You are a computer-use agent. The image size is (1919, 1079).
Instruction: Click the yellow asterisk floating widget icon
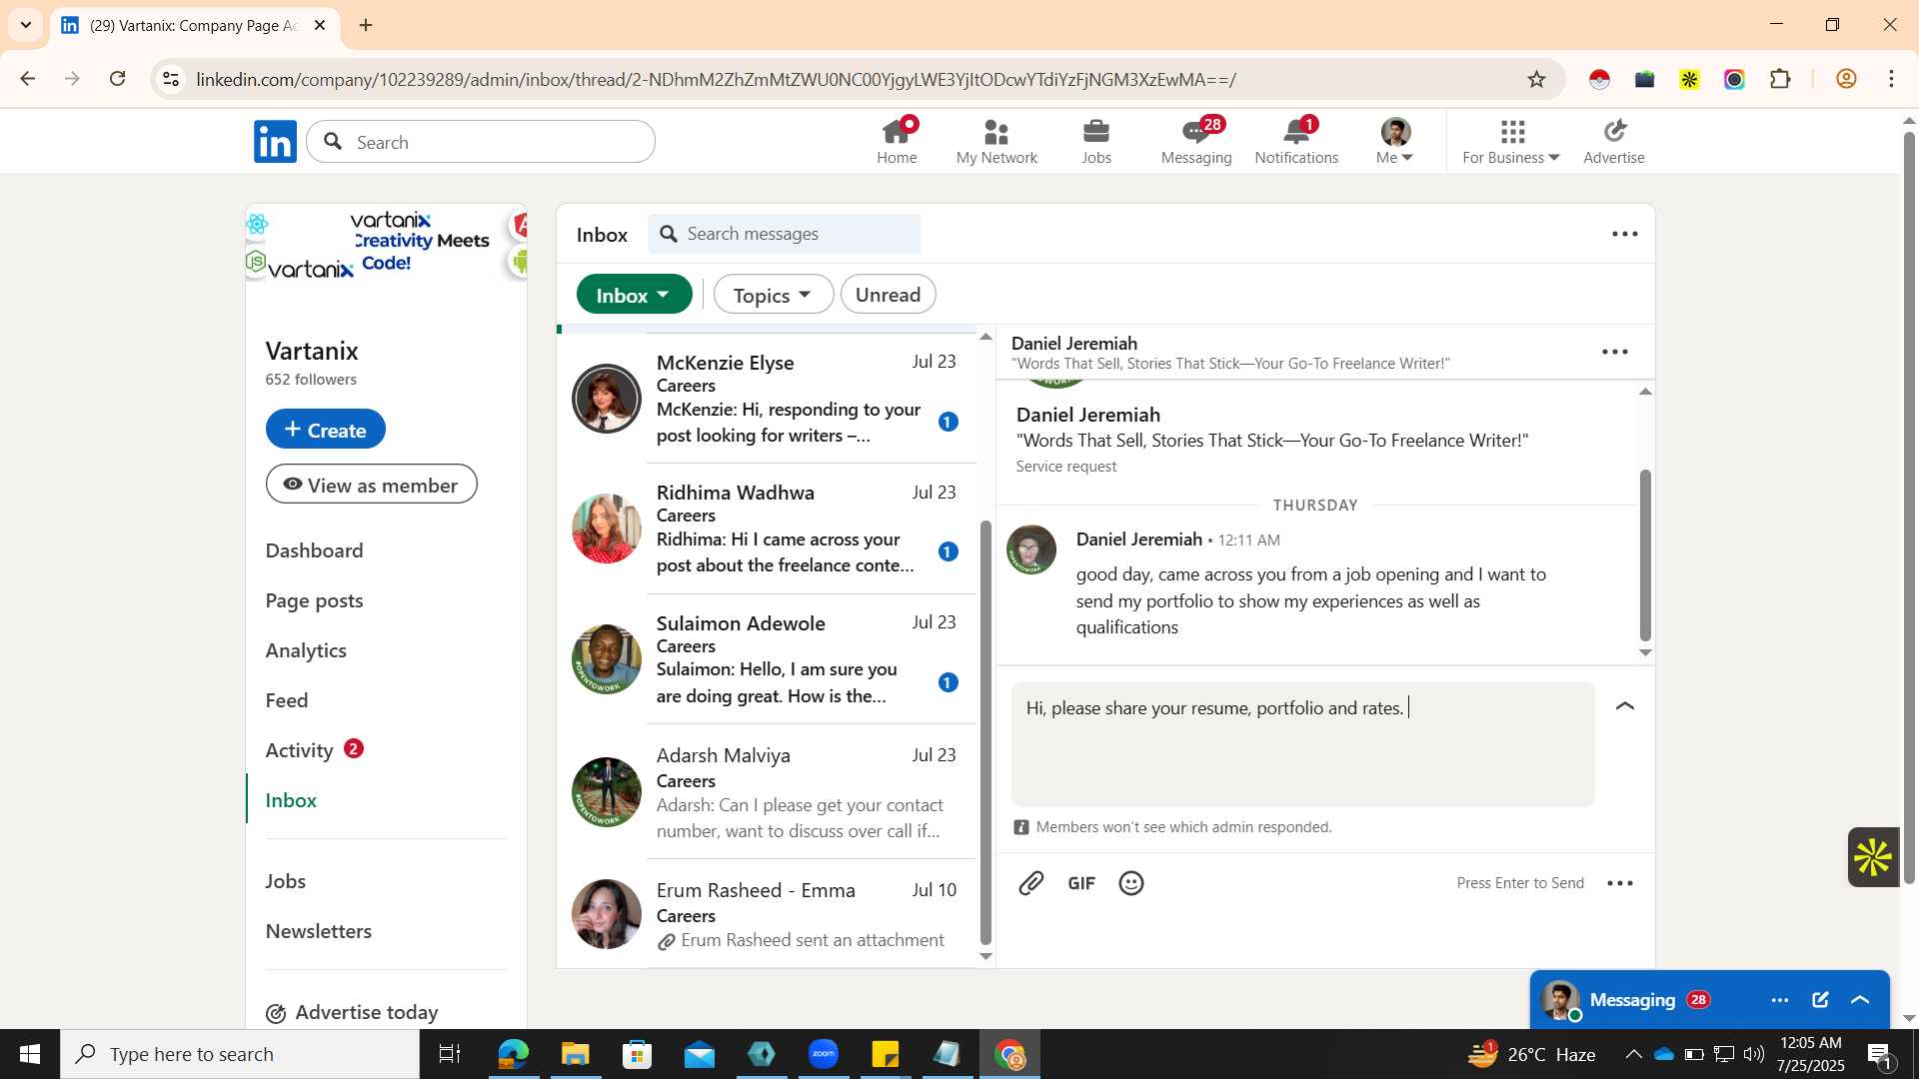(x=1873, y=857)
